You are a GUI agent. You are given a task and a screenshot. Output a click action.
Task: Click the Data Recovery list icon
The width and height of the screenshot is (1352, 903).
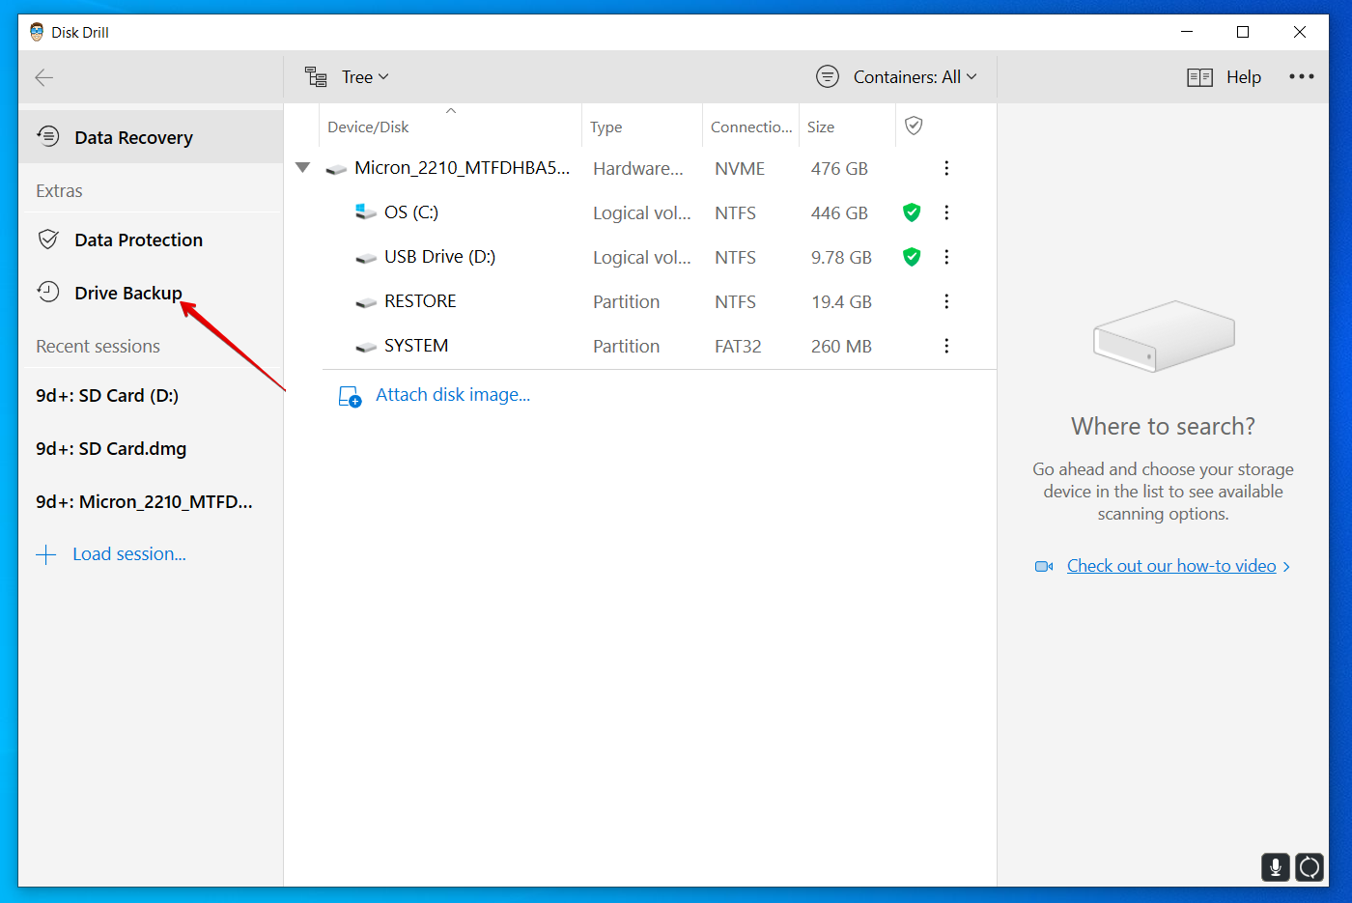pos(48,136)
